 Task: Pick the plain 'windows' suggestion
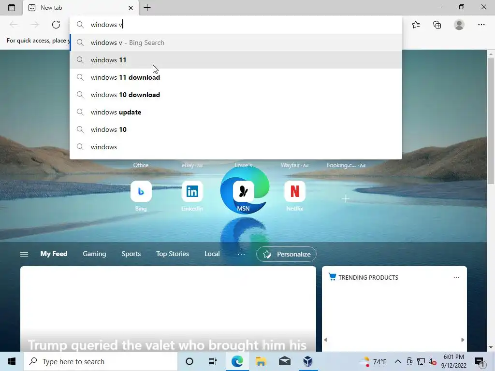tap(236, 147)
